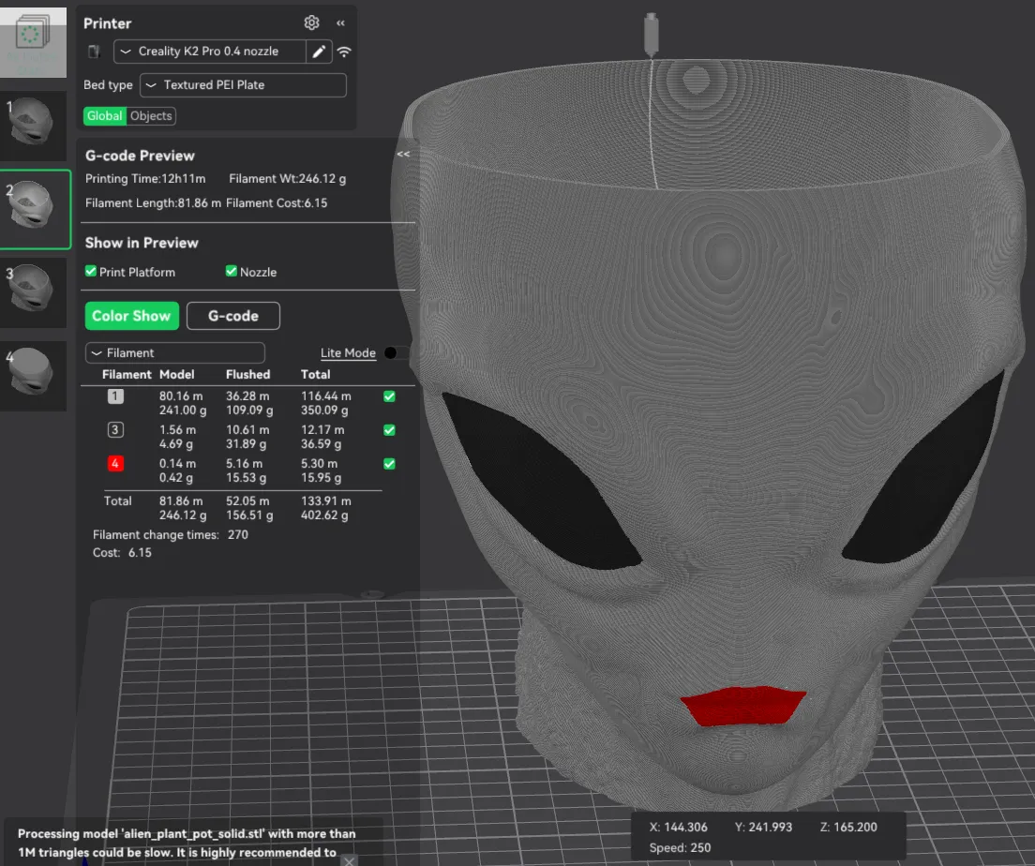The width and height of the screenshot is (1035, 866).
Task: Click the Filament change times value 270
Action: (x=237, y=534)
